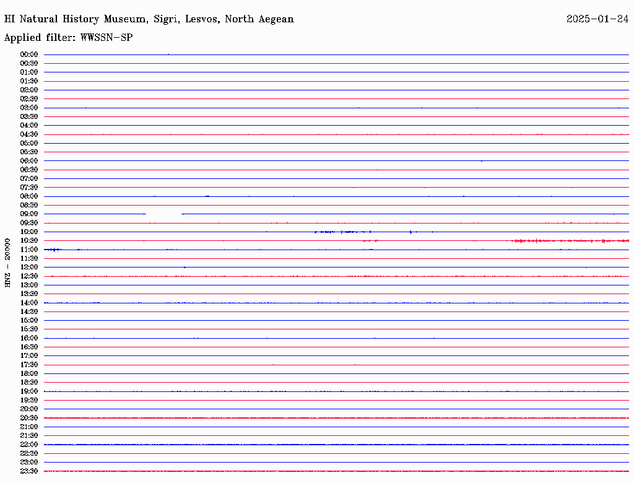The height and width of the screenshot is (483, 634).
Task: Click the blue signal burst on the 10:00 trace
Action: 343,232
